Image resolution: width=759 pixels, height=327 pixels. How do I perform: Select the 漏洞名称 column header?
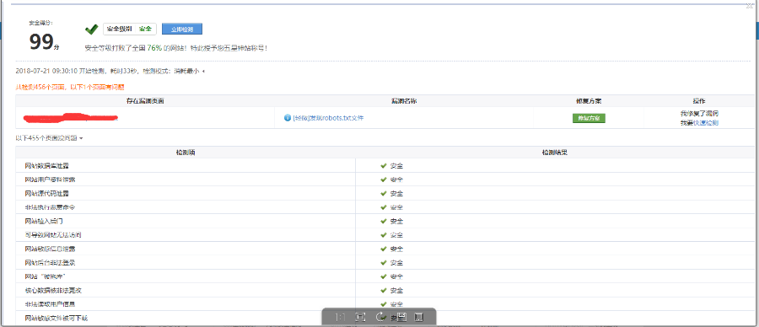405,101
